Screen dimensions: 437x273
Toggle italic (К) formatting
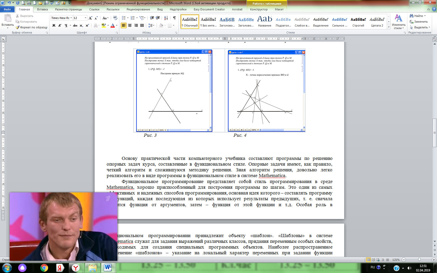pos(60,25)
